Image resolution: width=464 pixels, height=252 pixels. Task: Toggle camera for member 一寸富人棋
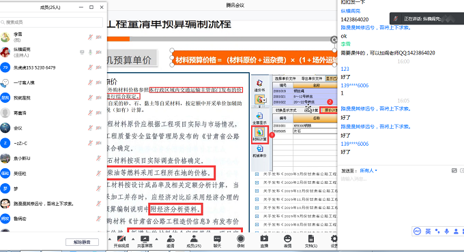pos(98,82)
